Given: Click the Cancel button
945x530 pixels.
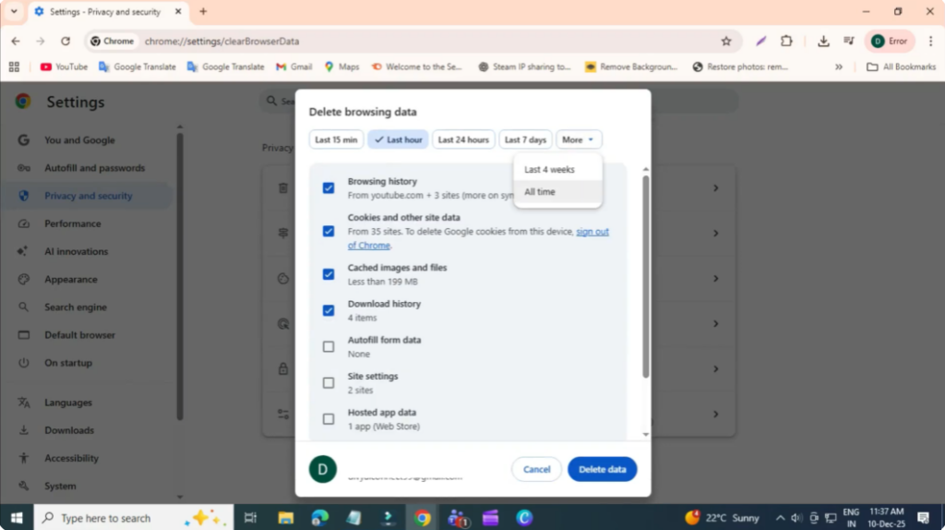Looking at the screenshot, I should tap(536, 469).
